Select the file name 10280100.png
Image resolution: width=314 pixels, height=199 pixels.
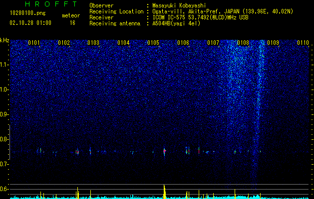(28, 13)
